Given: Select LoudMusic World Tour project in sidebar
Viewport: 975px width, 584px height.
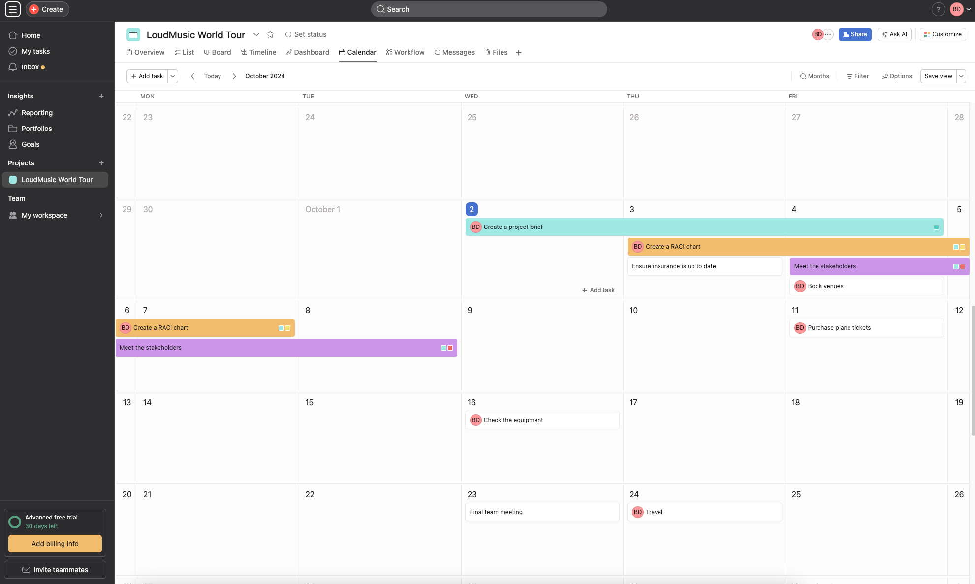Looking at the screenshot, I should point(55,180).
